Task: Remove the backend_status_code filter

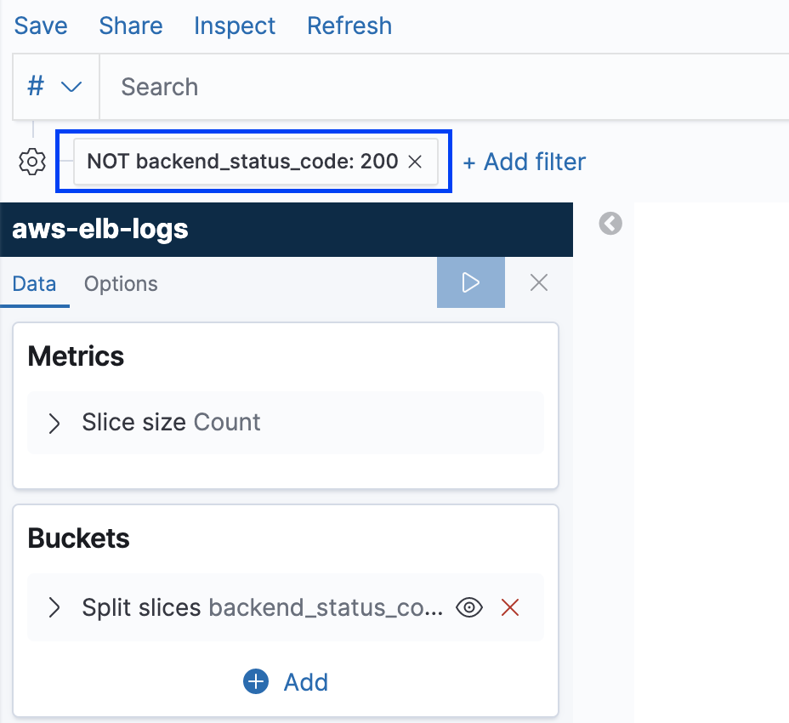Action: pos(415,162)
